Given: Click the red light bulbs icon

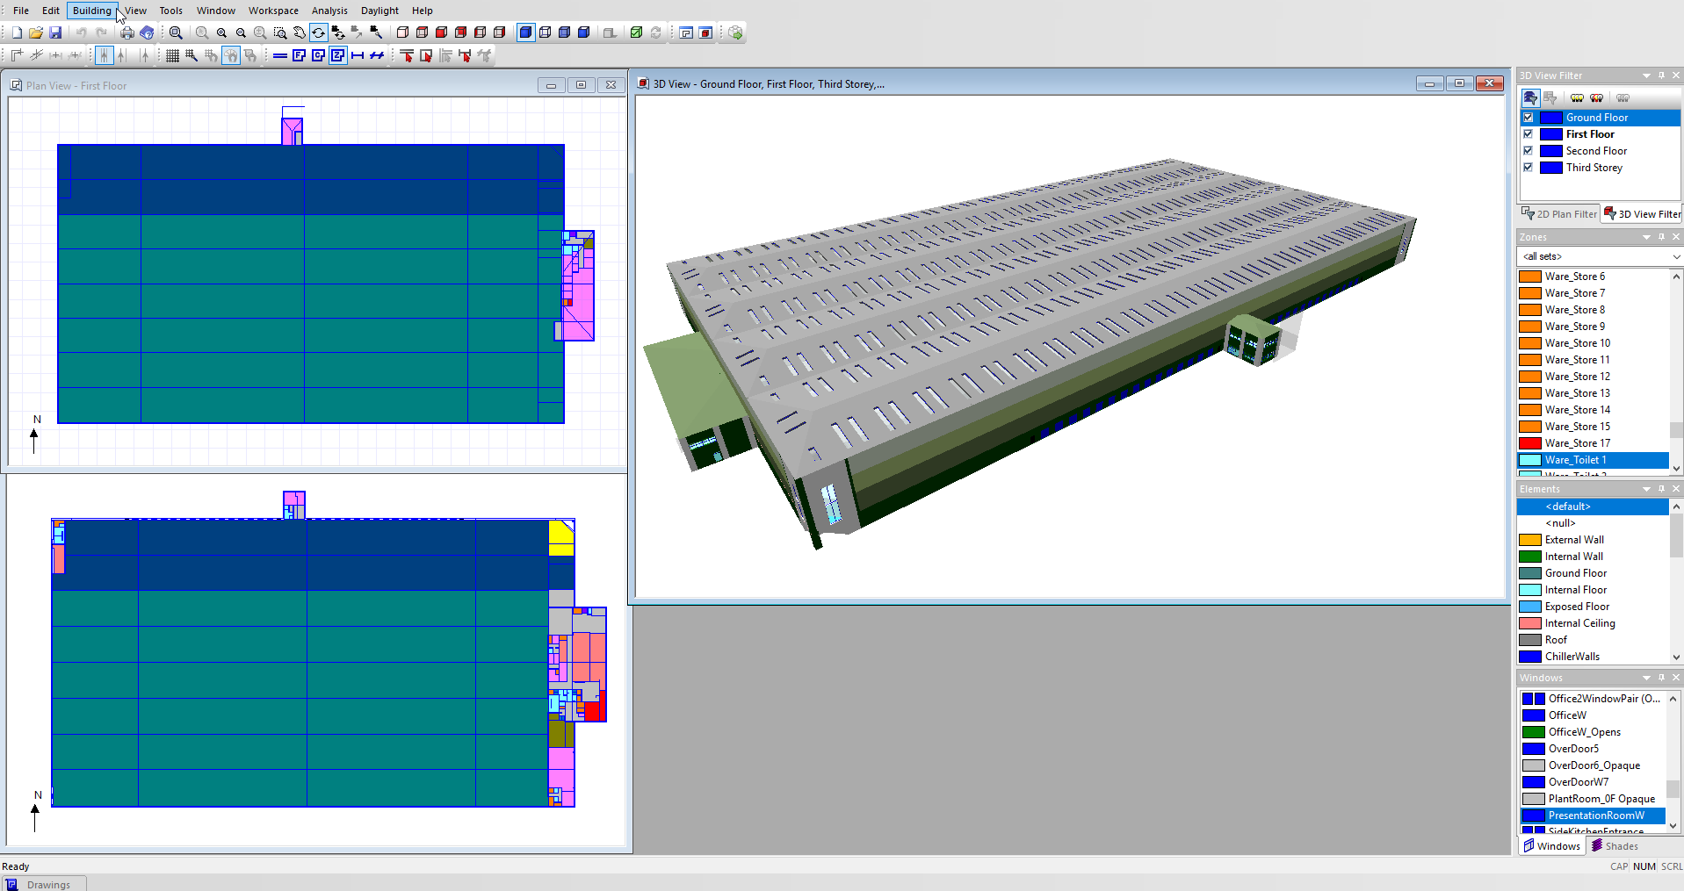Looking at the screenshot, I should coord(1596,97).
